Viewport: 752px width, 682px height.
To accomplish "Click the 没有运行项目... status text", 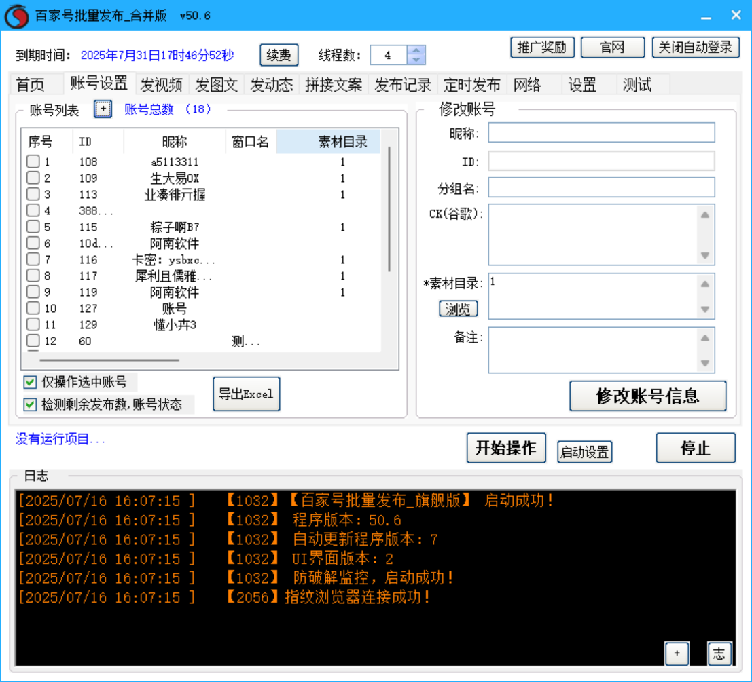I will [x=60, y=438].
